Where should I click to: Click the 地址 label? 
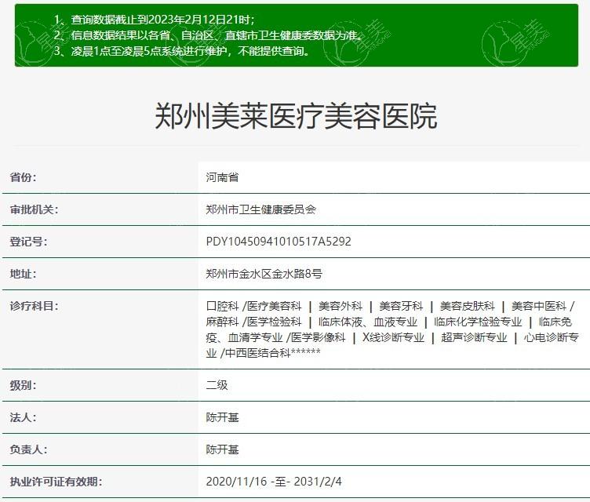coord(23,274)
